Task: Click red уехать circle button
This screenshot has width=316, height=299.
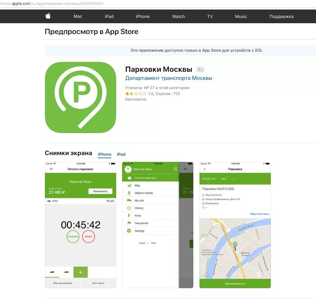Action: pos(89,236)
